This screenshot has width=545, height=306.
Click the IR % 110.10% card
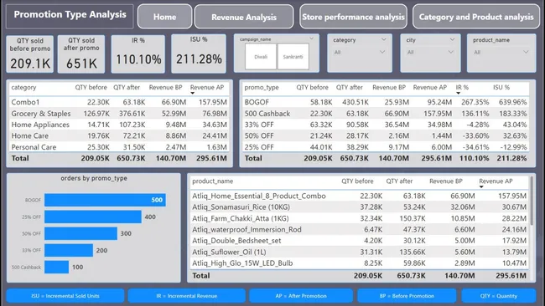138,54
